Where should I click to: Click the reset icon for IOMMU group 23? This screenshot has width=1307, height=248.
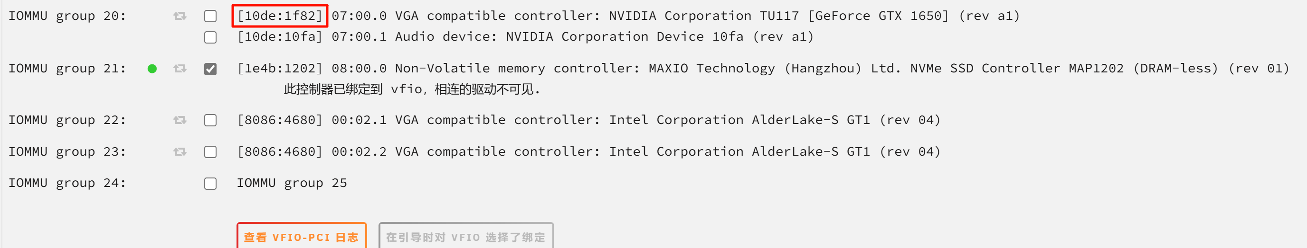tap(180, 152)
